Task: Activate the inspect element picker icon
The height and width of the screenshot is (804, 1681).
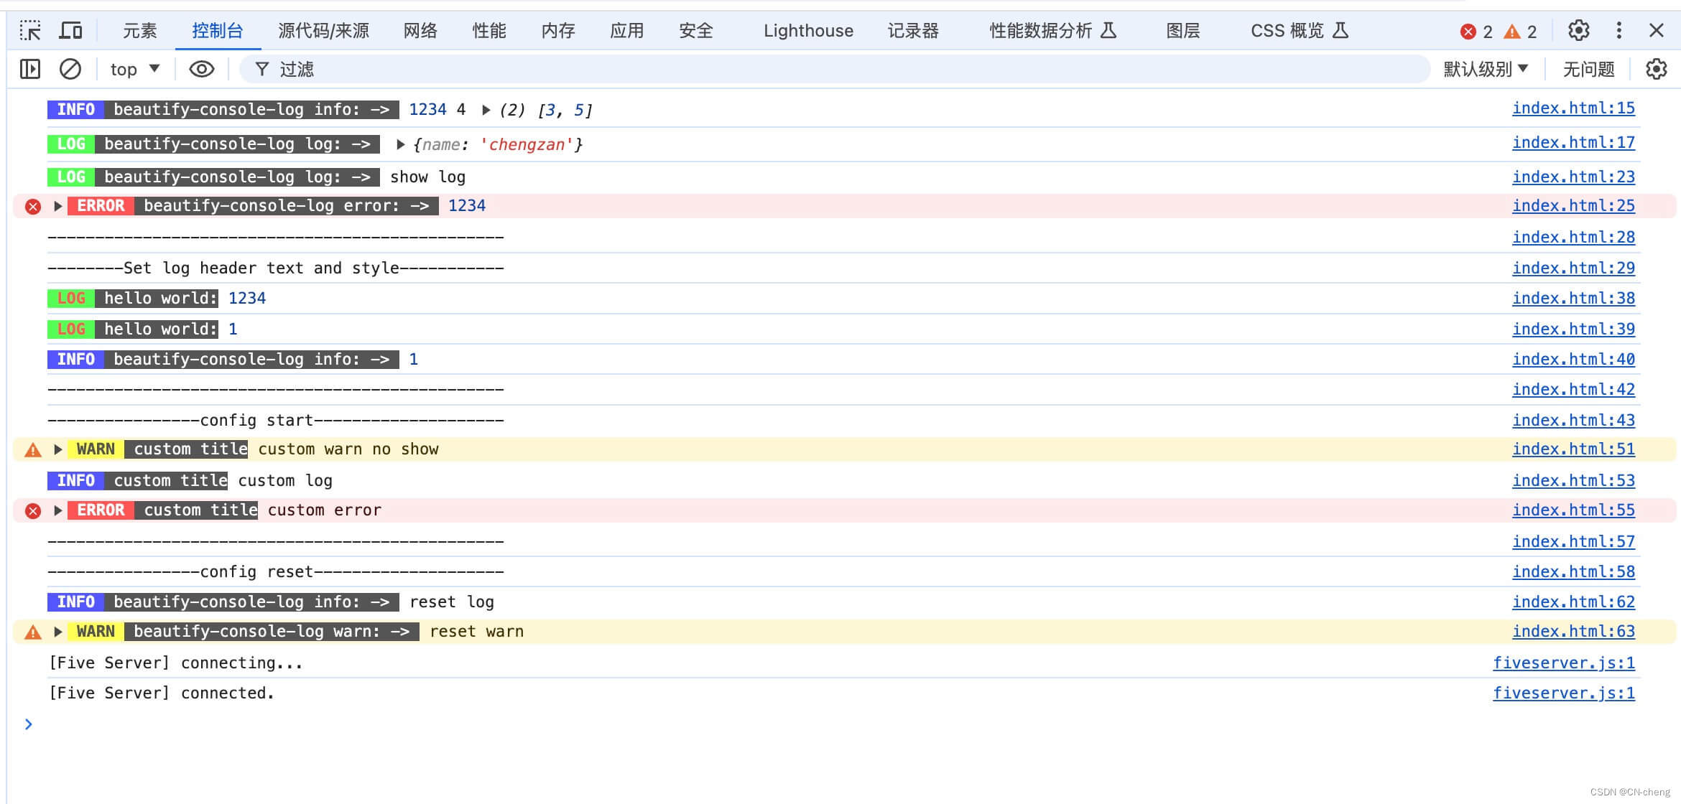Action: click(30, 31)
